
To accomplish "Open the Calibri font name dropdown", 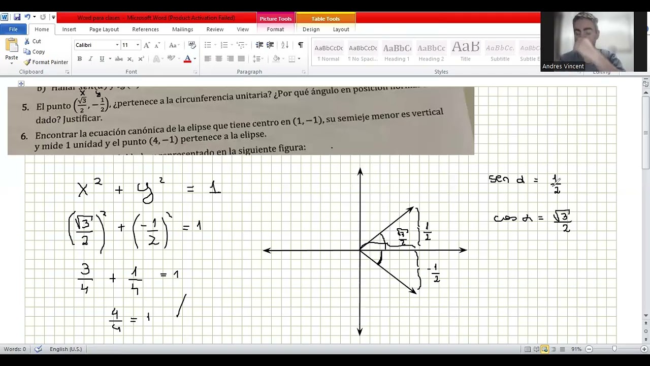I will point(117,45).
